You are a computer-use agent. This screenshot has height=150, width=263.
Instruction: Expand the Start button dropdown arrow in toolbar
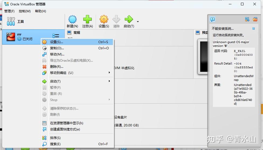[138, 22]
